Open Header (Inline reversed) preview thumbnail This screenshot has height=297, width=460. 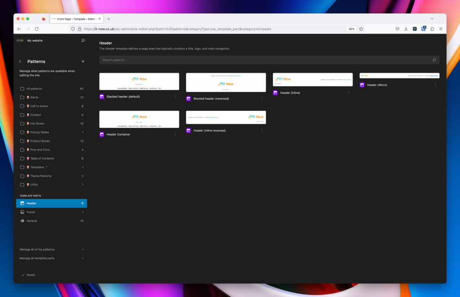[226, 118]
